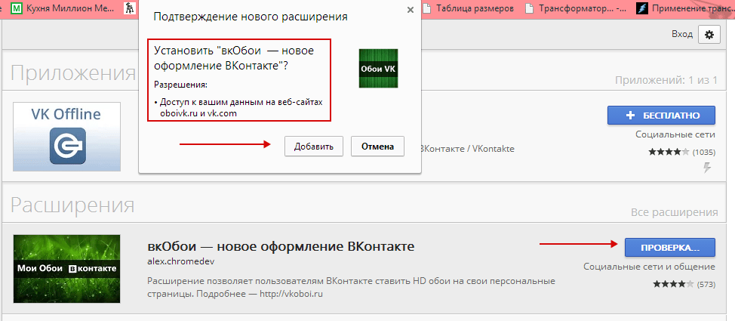Screen dimensions: 735x321
Task: Click the Приложения section heading
Action: pos(73,74)
